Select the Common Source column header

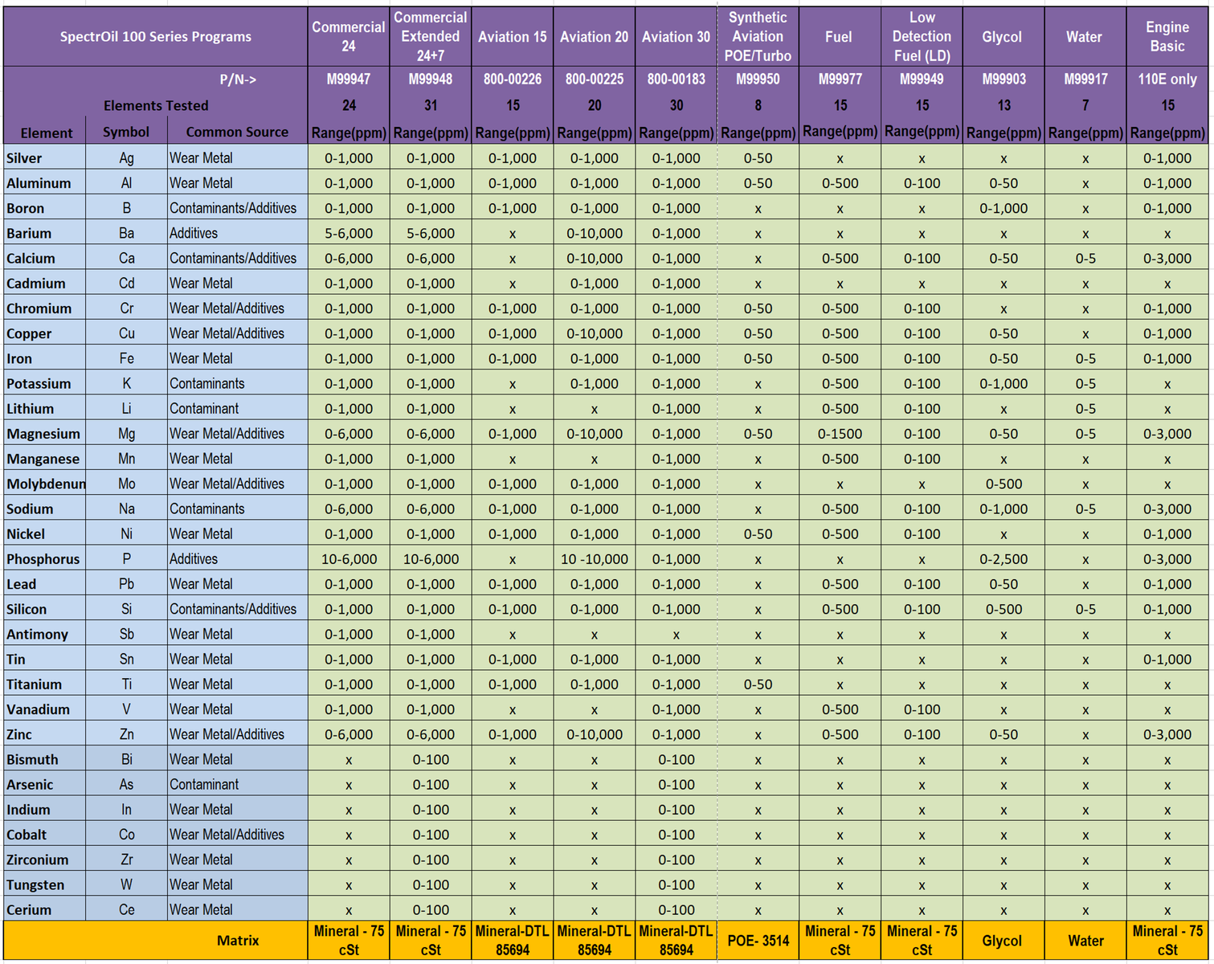pyautogui.click(x=237, y=132)
